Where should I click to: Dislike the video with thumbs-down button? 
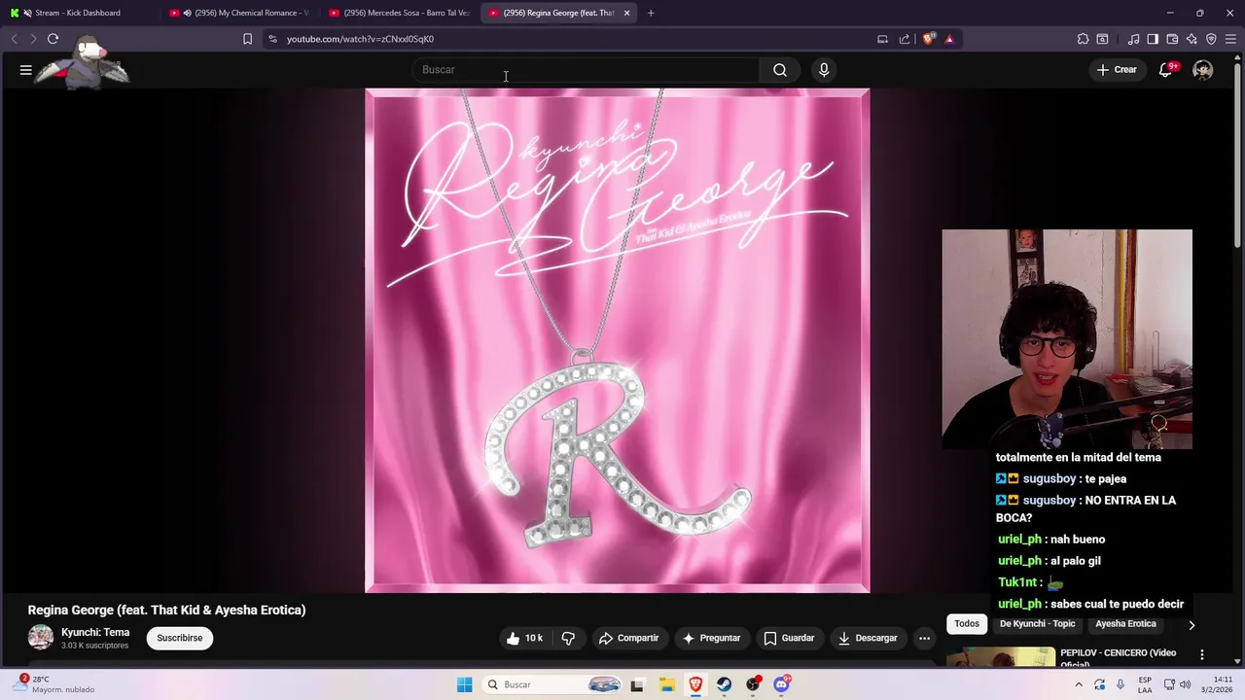tap(568, 638)
